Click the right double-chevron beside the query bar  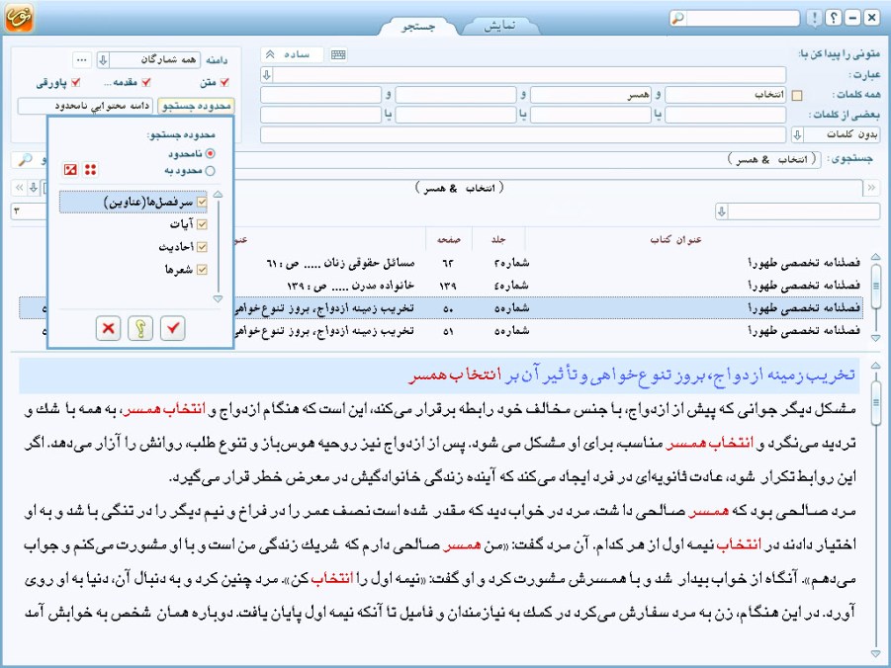tap(871, 188)
